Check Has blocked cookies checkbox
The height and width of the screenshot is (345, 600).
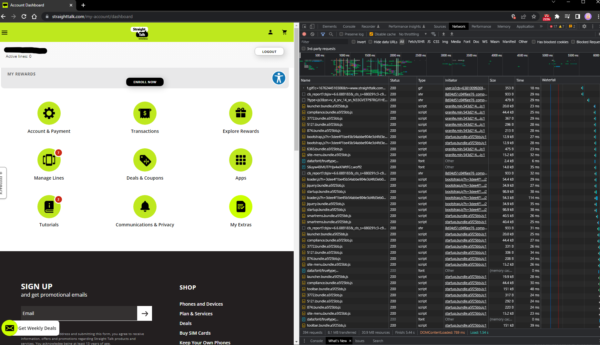(534, 42)
